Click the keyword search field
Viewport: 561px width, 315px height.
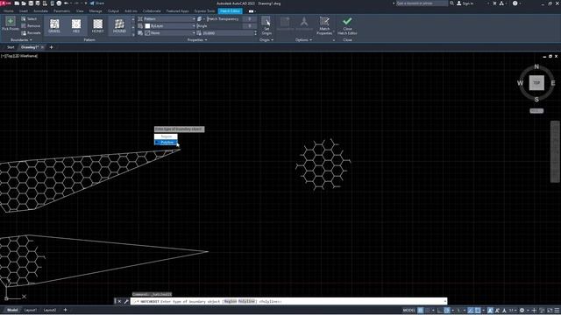(422, 3)
